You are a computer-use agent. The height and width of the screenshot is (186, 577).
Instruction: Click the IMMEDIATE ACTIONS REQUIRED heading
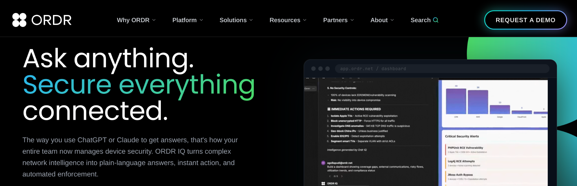tap(354, 109)
